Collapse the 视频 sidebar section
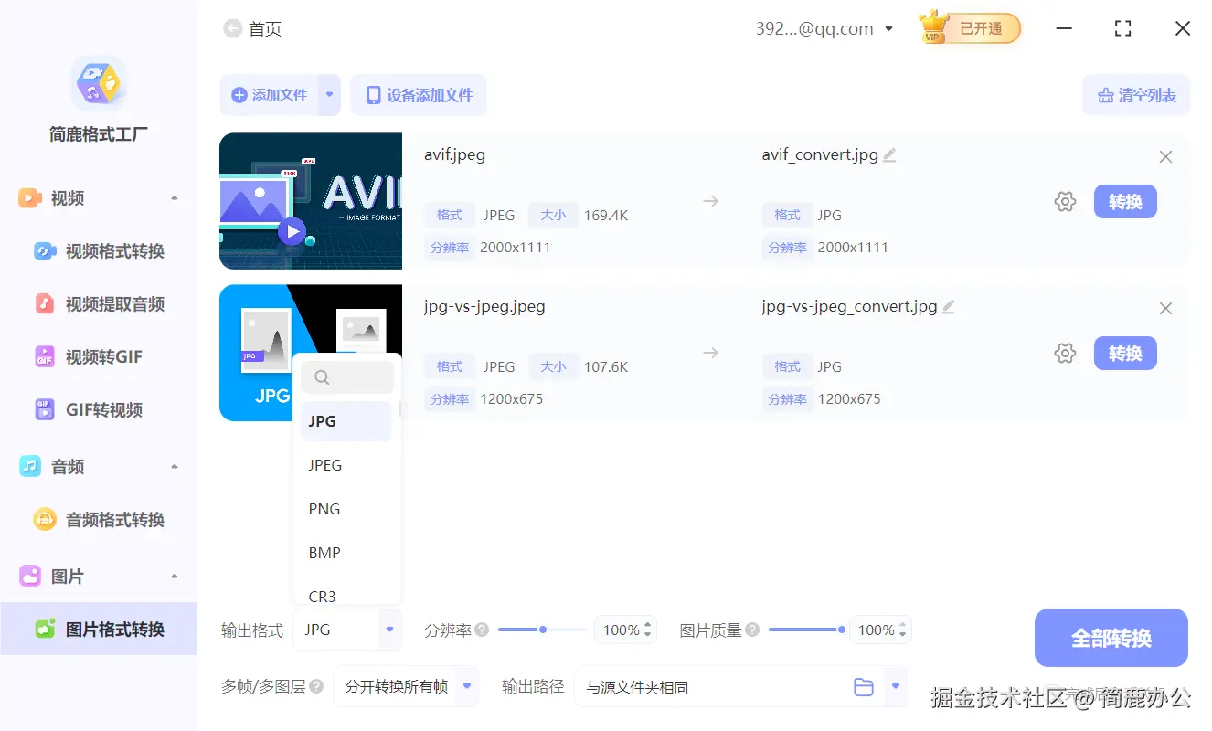The image size is (1212, 731). click(x=175, y=198)
